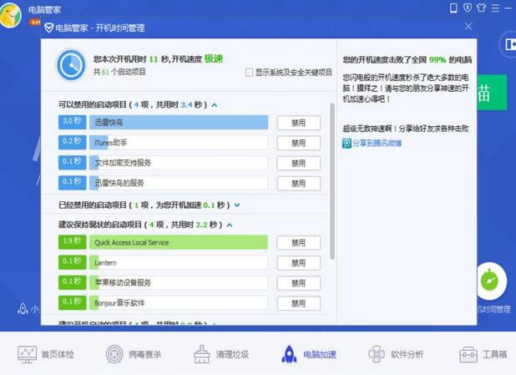Click 分享到腾讯微博 link
This screenshot has width=516, height=375.
[x=377, y=143]
